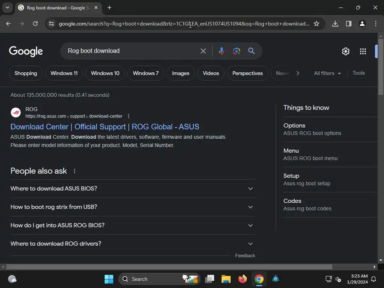Image resolution: width=384 pixels, height=288 pixels.
Task: Expand 'Where to download ASUS BIOS?' question
Action: [x=133, y=189]
